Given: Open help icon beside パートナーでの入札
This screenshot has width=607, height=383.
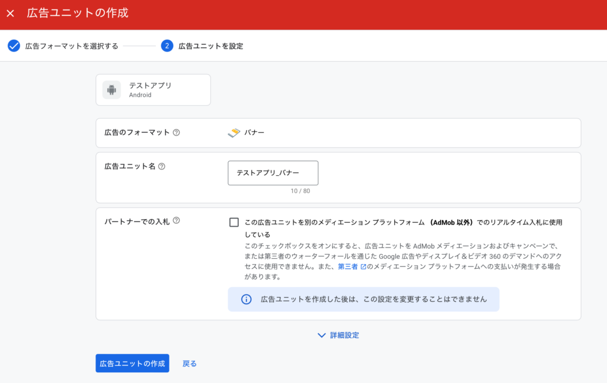Looking at the screenshot, I should tap(176, 221).
